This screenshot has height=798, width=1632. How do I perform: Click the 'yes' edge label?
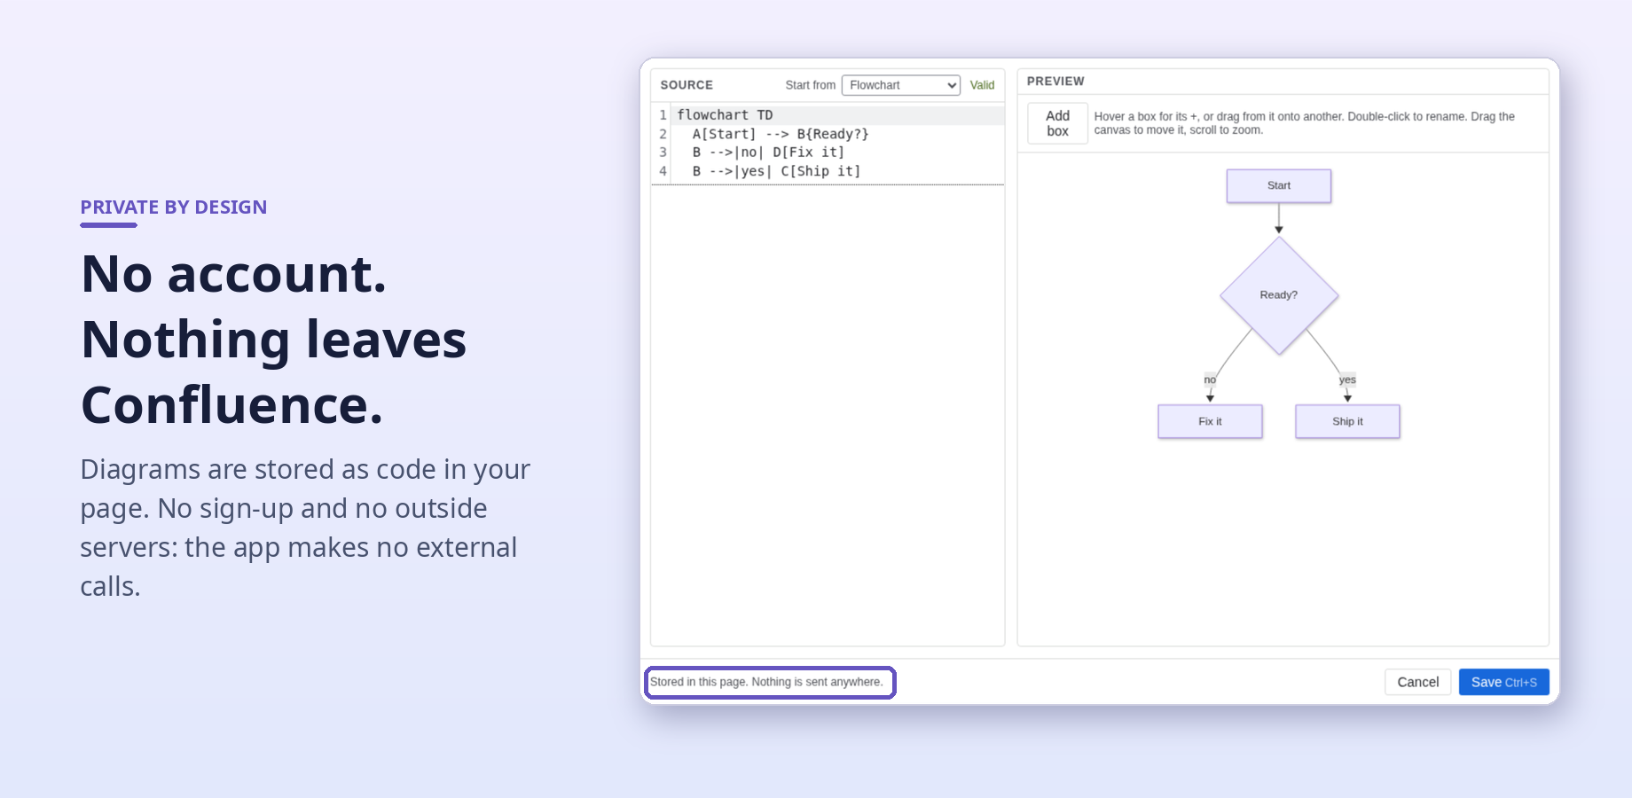[x=1347, y=379]
